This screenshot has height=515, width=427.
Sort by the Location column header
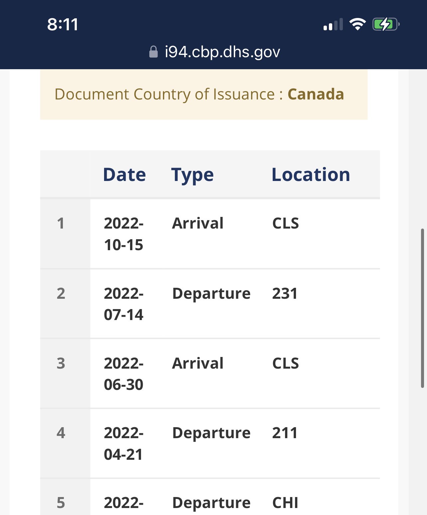pyautogui.click(x=311, y=174)
